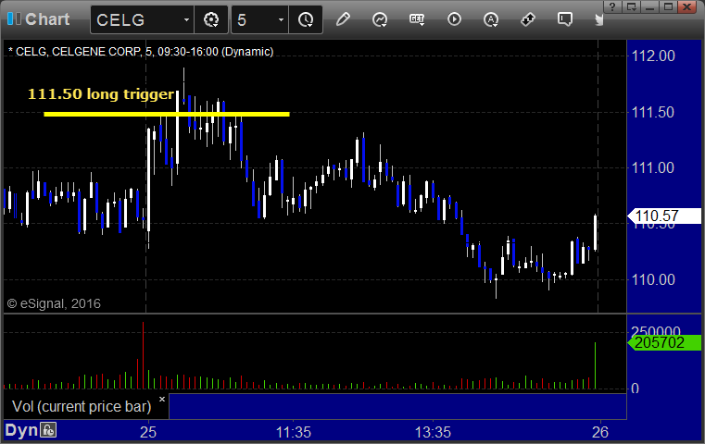705x444 pixels.
Task: Click the play replay button
Action: 454,19
